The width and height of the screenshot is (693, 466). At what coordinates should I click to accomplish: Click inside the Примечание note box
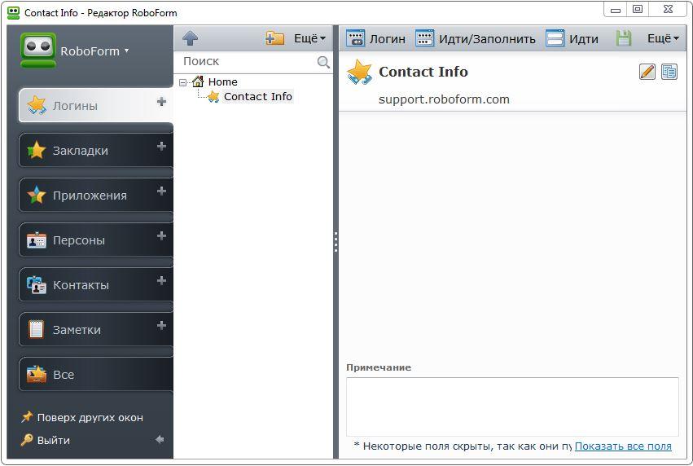[x=512, y=407]
